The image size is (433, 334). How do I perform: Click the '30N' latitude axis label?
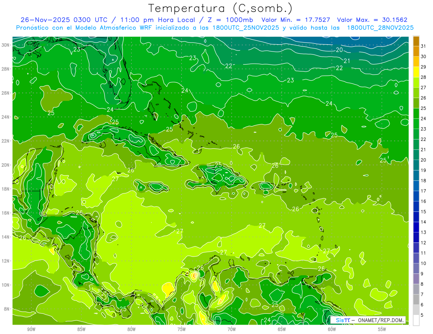click(6, 45)
